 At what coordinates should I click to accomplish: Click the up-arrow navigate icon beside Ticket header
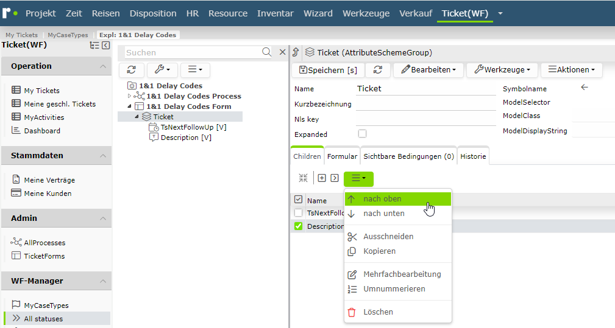(296, 52)
